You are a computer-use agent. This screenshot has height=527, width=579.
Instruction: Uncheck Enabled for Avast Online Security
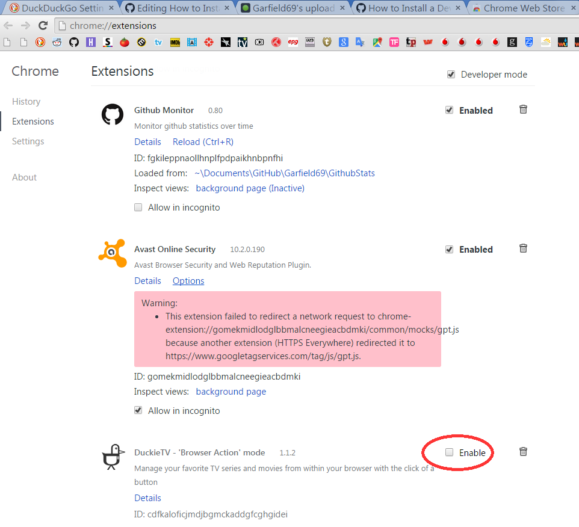point(449,249)
